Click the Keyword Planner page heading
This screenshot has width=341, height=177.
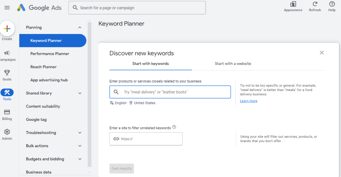pyautogui.click(x=121, y=24)
